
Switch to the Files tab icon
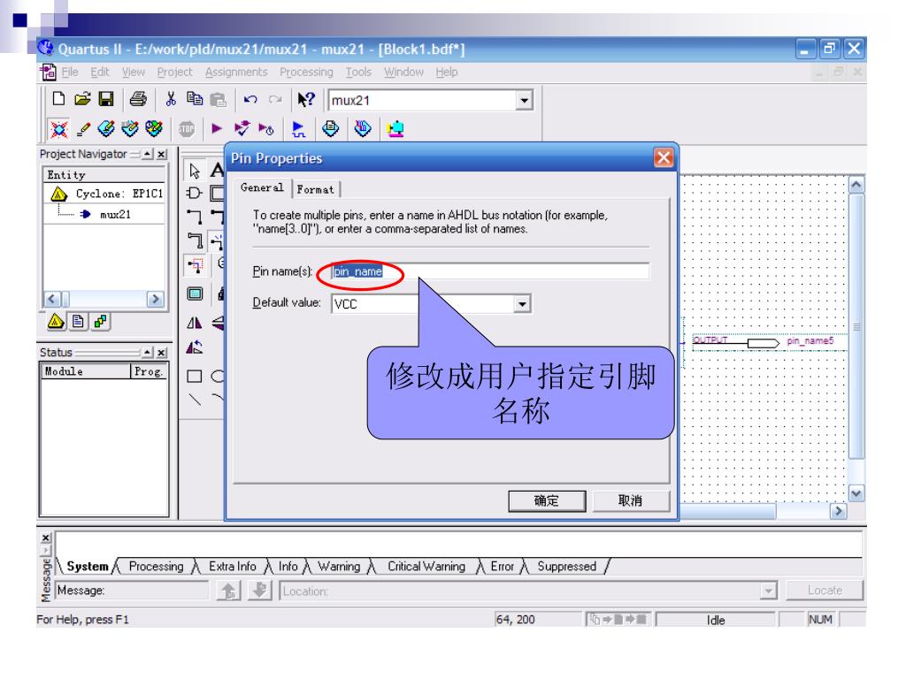78,320
